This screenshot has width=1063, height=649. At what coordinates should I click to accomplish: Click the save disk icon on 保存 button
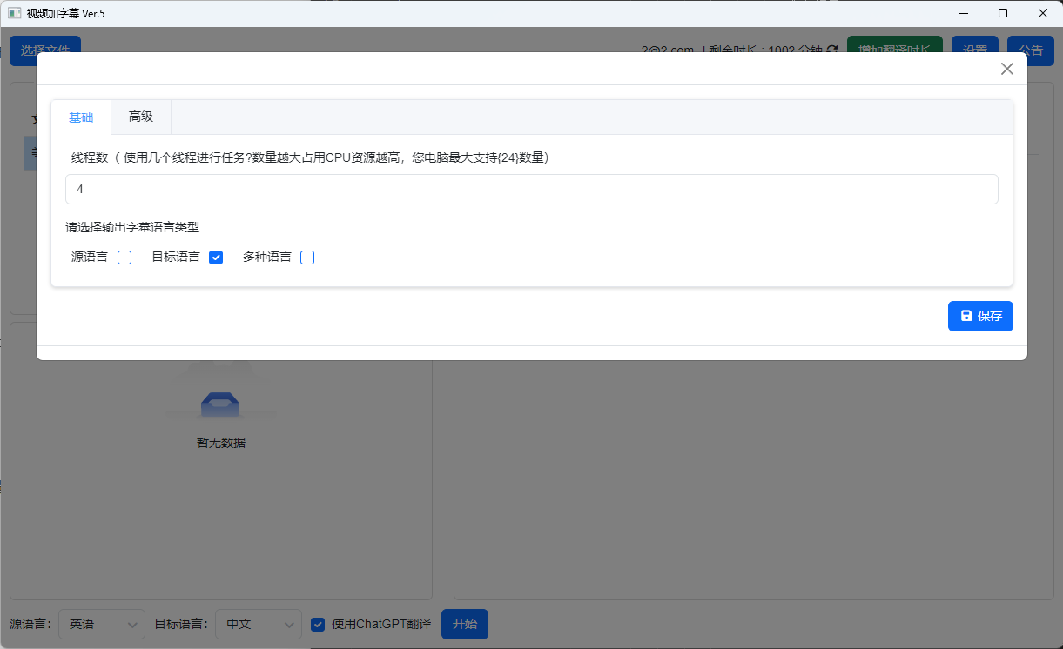coord(966,316)
